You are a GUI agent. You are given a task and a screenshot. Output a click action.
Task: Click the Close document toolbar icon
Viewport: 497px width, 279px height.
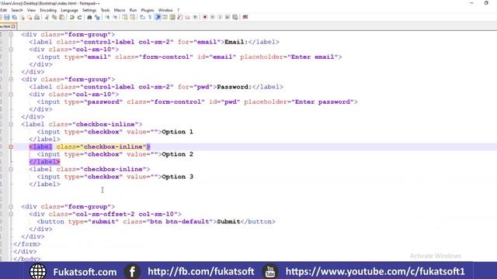(22, 17)
